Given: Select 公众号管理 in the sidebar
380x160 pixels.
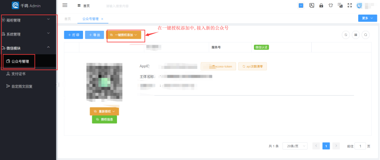Looking at the screenshot, I should click(x=28, y=62).
